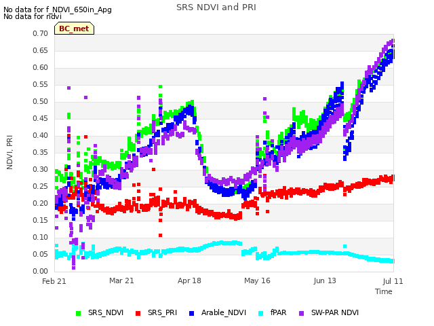Click the Feb 21 x-axis tick label

coord(54,281)
